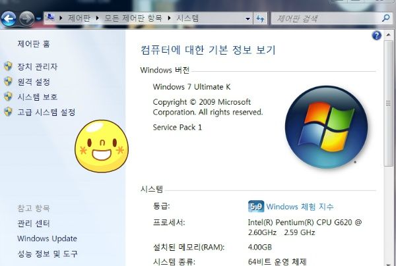Click the Windows 7 Ultimate K text
396x266 pixels.
click(191, 87)
